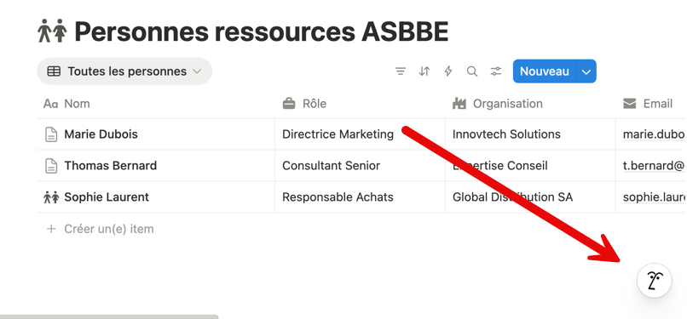Click the t.bernard@ email link
The image size is (687, 319).
click(x=654, y=166)
